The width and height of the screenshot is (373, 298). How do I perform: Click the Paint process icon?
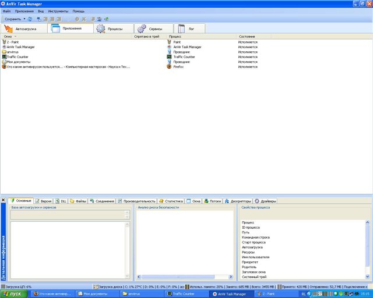coord(170,42)
